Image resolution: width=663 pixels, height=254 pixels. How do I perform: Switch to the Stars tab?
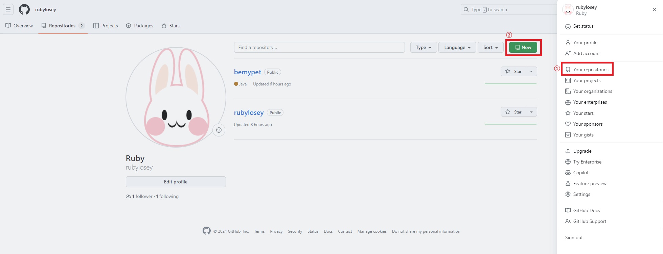coord(170,26)
